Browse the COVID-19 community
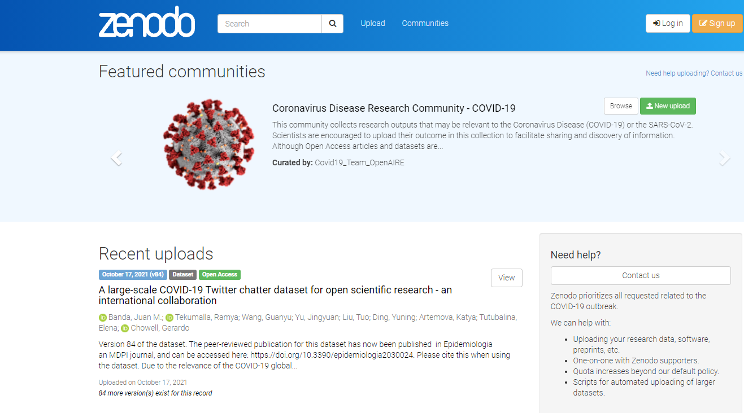This screenshot has height=413, width=744. pyautogui.click(x=621, y=106)
